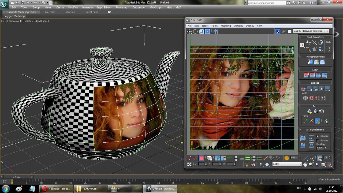Screen dimensions: 343x193
Task: Click the Mirror Horizontal icon in Edit UVWs toolbar
Action: coord(216,31)
